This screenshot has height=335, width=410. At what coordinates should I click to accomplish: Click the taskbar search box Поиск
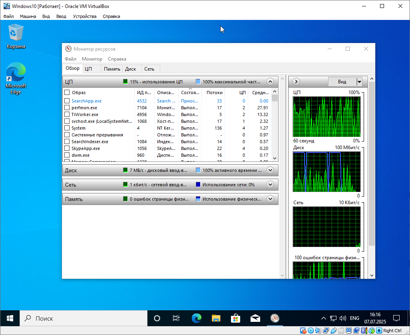84,318
